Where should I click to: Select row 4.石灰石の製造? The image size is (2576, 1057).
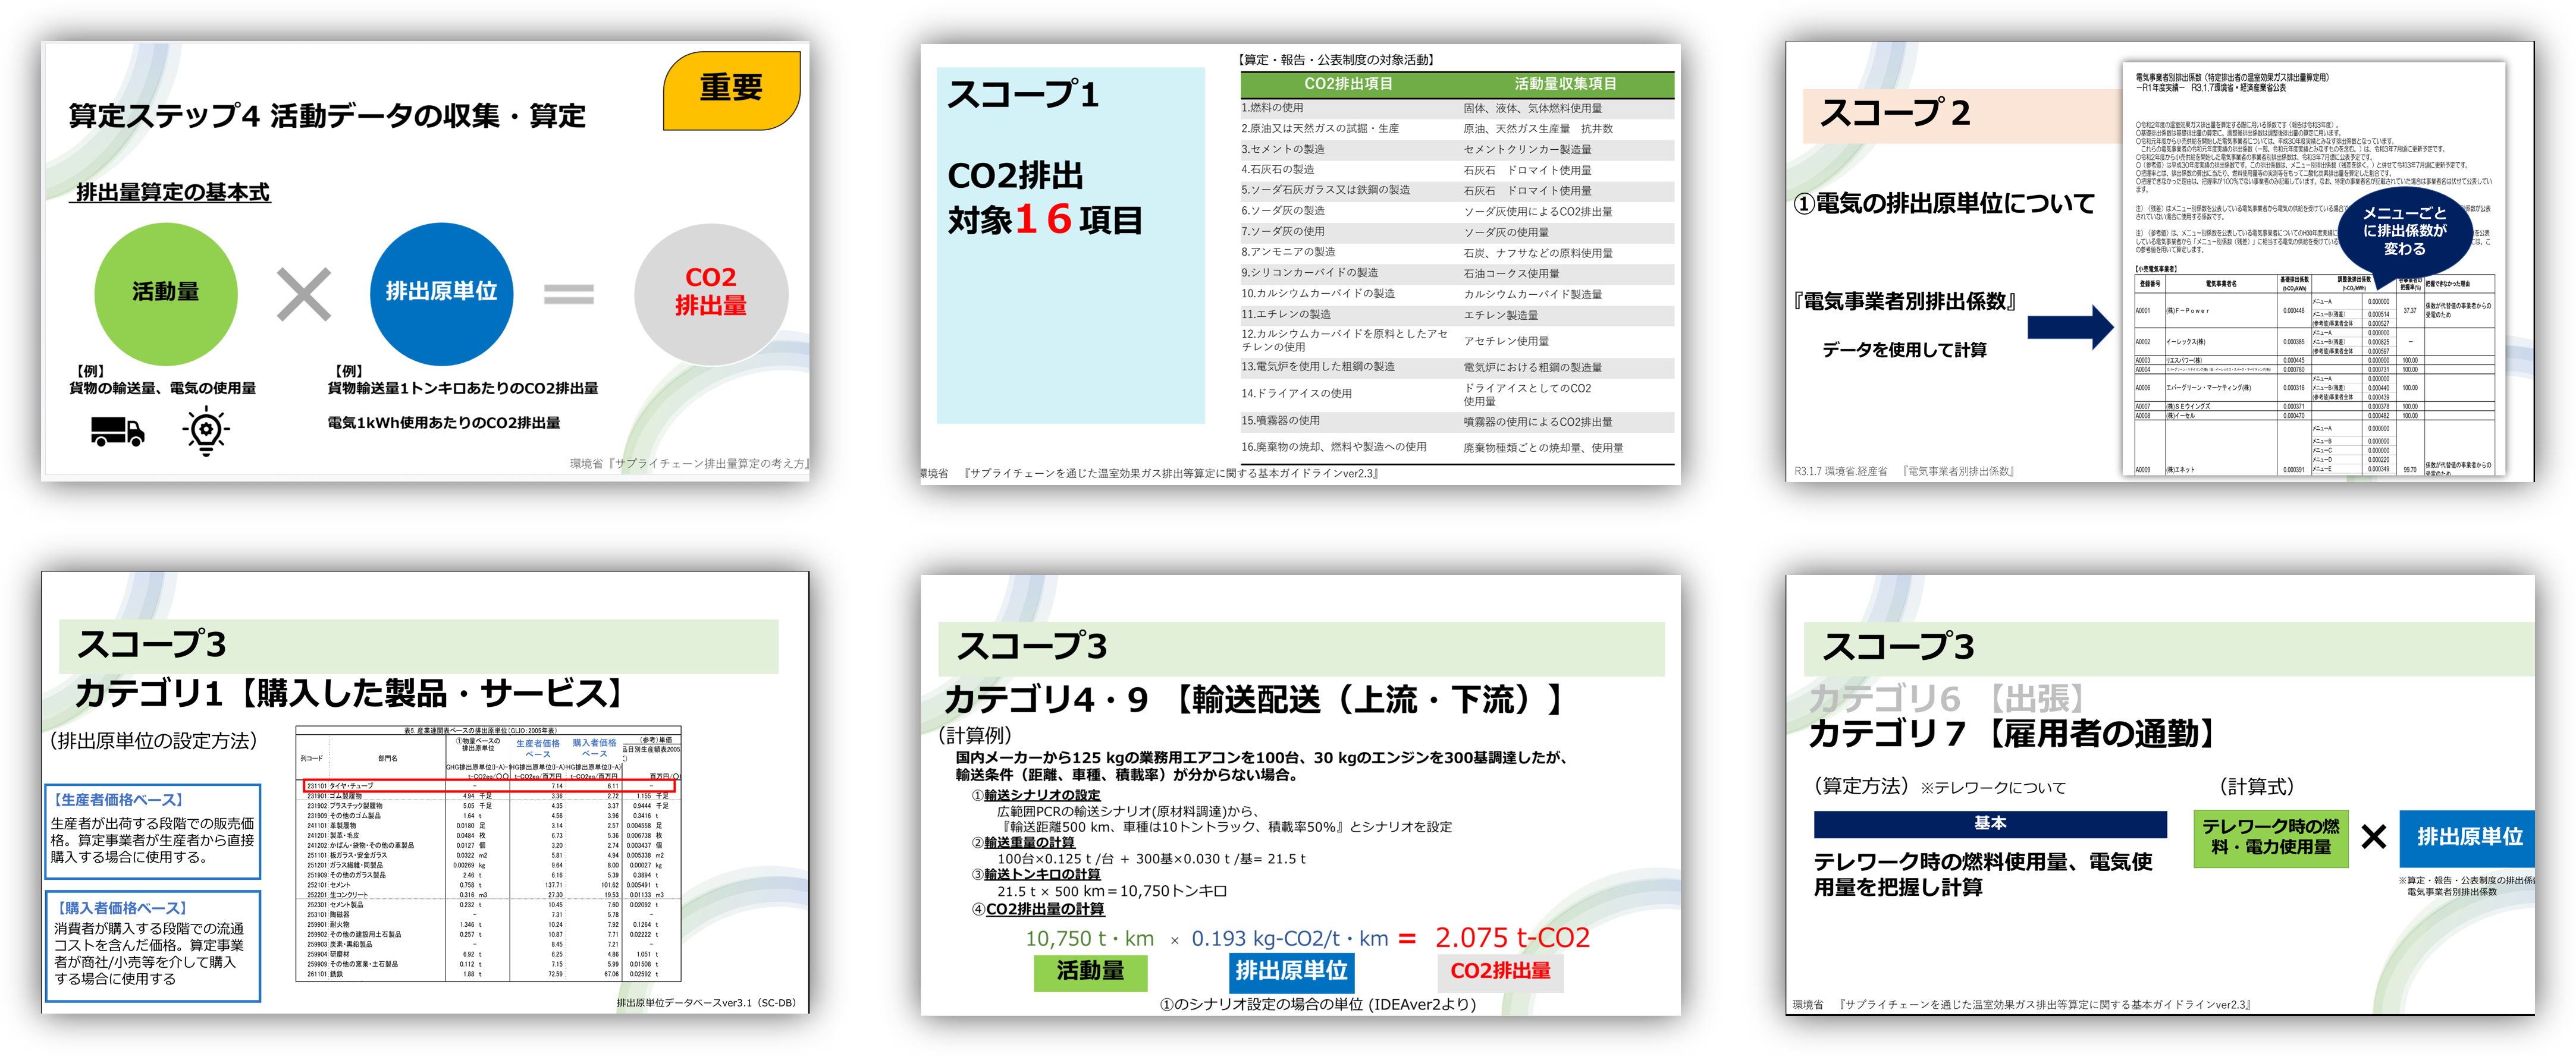coord(1457,170)
